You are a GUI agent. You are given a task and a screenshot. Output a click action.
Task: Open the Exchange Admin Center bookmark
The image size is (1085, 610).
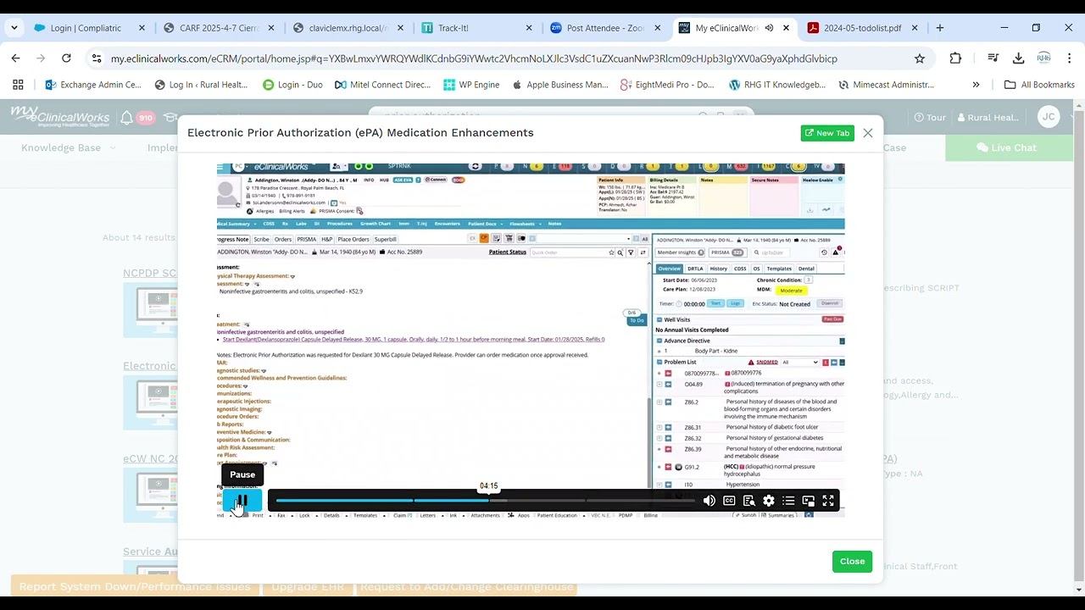pyautogui.click(x=93, y=85)
